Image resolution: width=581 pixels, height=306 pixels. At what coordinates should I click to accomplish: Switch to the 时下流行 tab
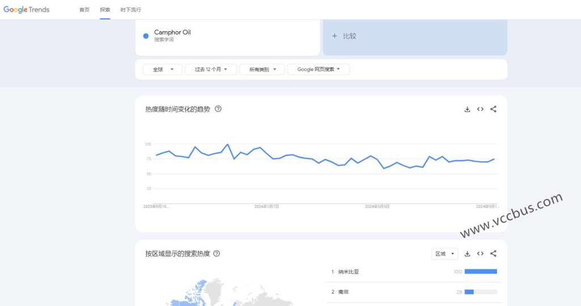(131, 10)
